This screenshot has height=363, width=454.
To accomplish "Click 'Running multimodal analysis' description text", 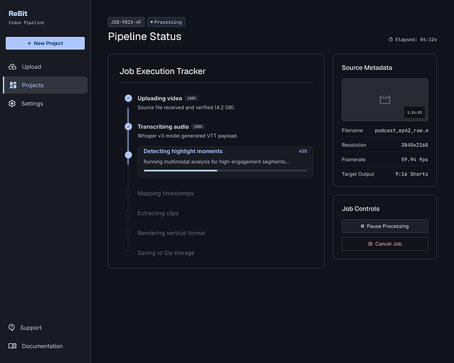I will pos(216,162).
